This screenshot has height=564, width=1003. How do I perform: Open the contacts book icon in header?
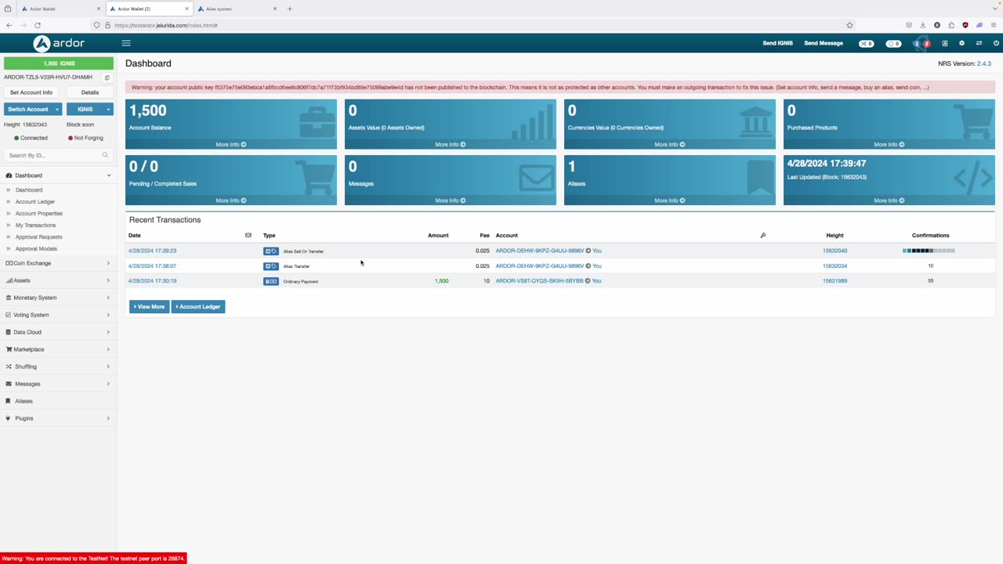click(945, 43)
